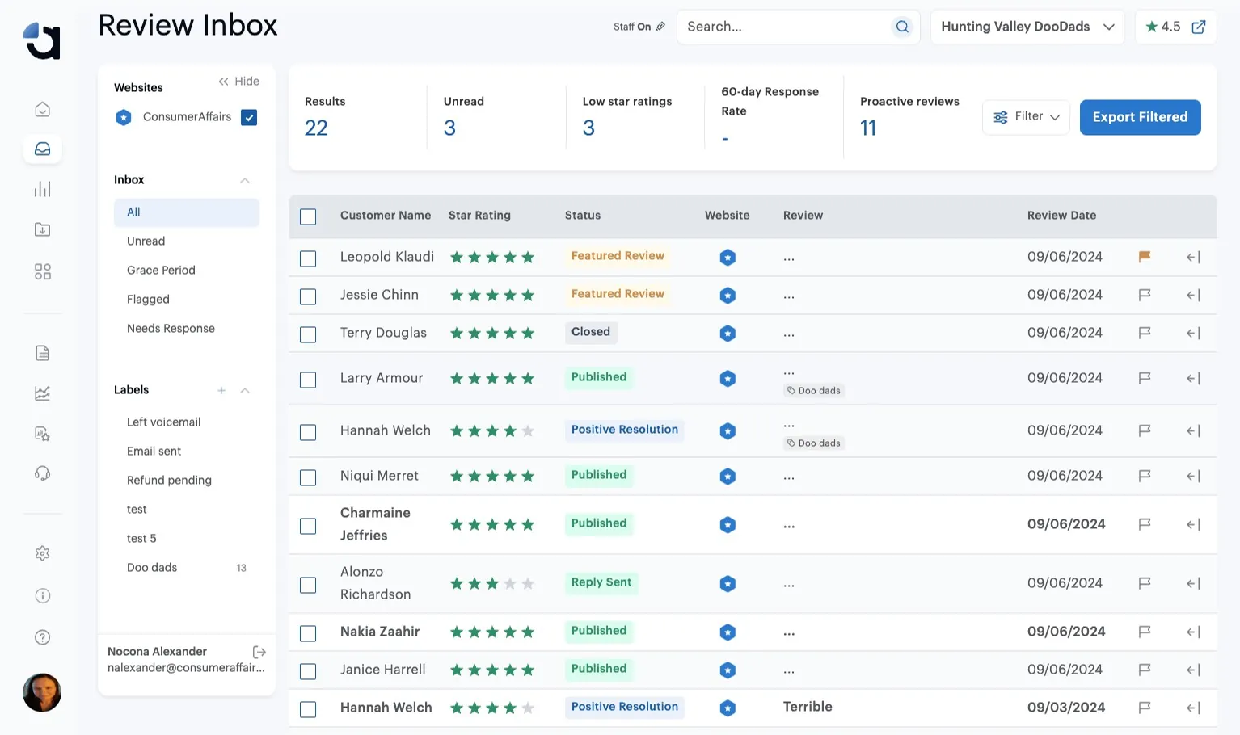Open the Filter dropdown
This screenshot has width=1240, height=735.
pos(1027,117)
